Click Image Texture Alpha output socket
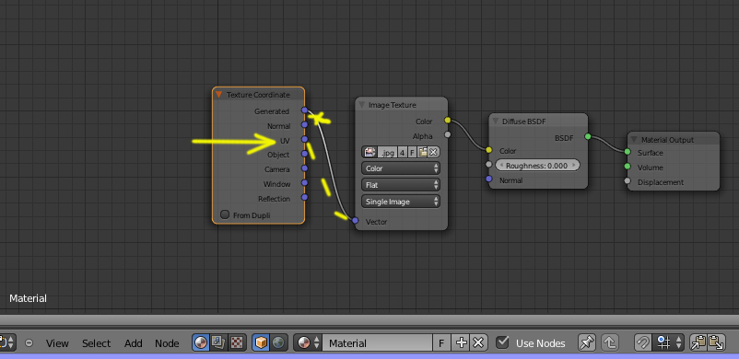This screenshot has width=739, height=359. point(448,135)
